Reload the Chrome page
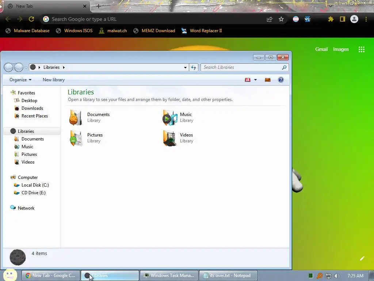This screenshot has width=374, height=281. click(x=31, y=19)
